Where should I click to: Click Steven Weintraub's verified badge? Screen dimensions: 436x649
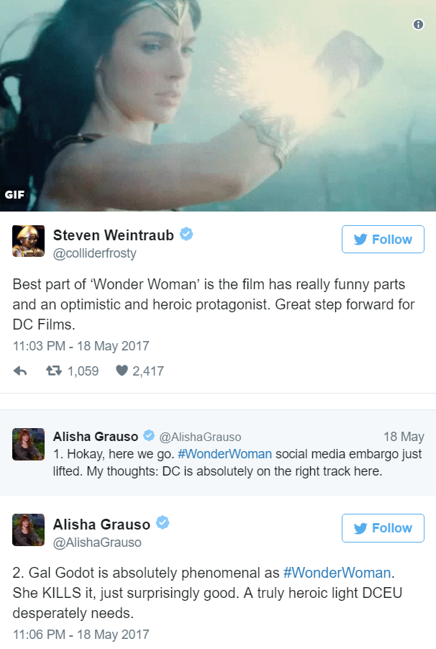point(186,234)
